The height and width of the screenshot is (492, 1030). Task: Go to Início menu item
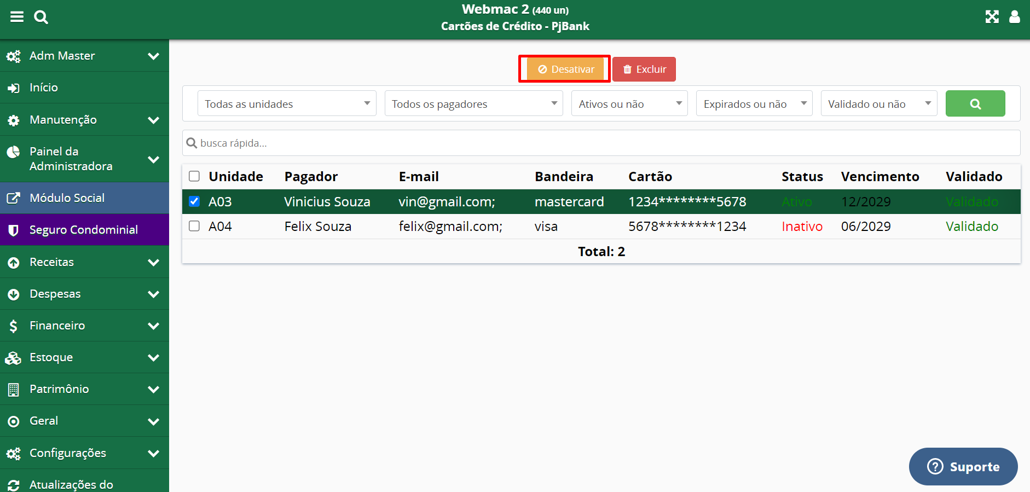point(84,88)
